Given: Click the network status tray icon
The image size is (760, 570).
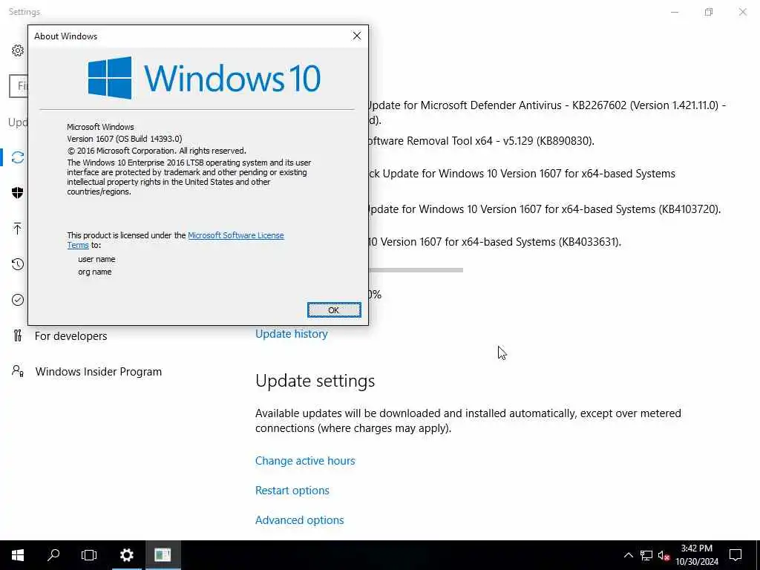Looking at the screenshot, I should pyautogui.click(x=646, y=555).
